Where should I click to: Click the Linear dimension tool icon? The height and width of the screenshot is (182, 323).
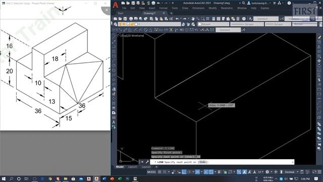[x=115, y=30]
